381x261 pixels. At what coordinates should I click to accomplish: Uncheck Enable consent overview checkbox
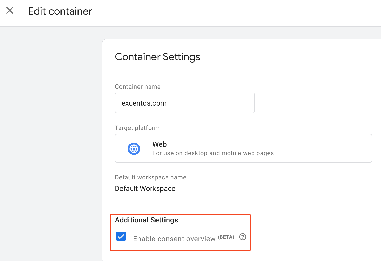(121, 236)
